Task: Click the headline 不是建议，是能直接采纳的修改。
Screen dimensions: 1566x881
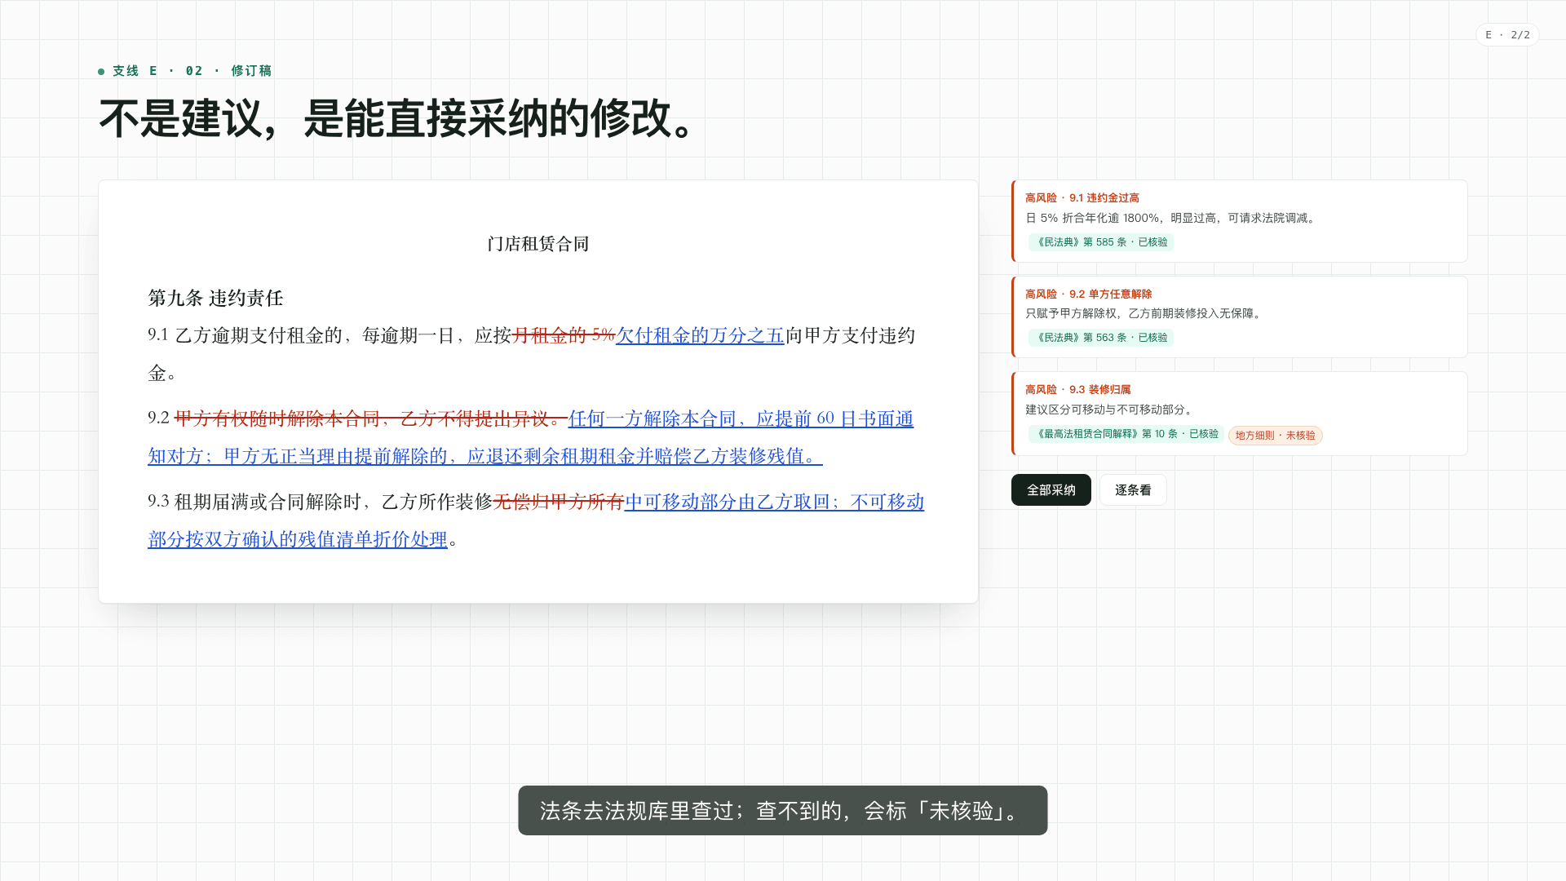Action: click(x=400, y=119)
